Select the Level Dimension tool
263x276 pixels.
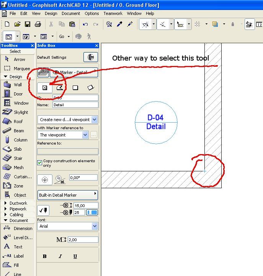[x=17, y=237]
